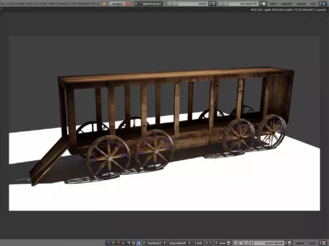Enable Color-only channel display
The height and width of the screenshot is (246, 329).
click(x=134, y=243)
